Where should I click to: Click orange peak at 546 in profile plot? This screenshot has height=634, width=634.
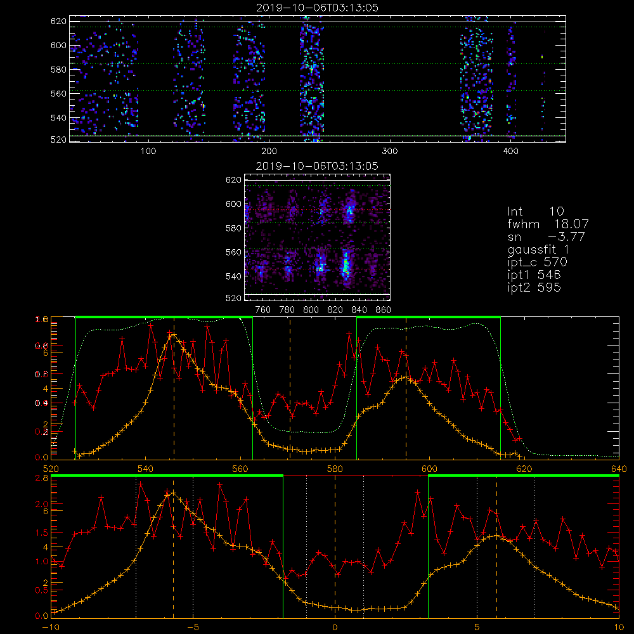click(174, 334)
